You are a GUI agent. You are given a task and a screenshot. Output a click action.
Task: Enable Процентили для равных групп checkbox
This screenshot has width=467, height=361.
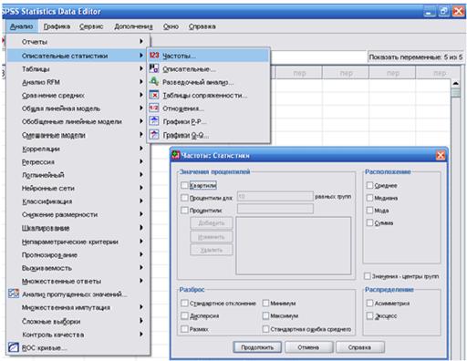click(x=184, y=198)
